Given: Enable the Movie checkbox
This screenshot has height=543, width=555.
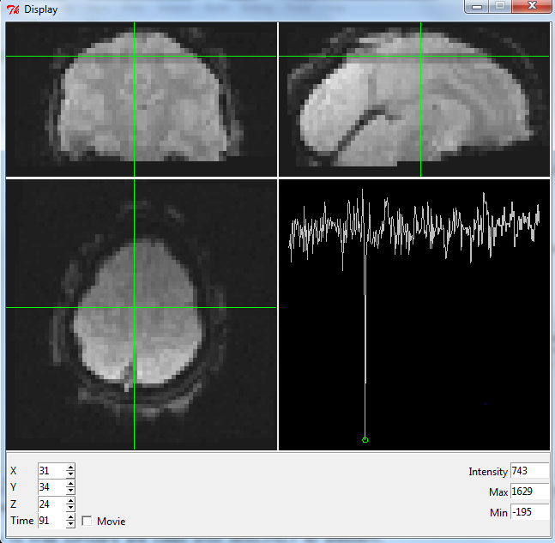Looking at the screenshot, I should click(87, 521).
